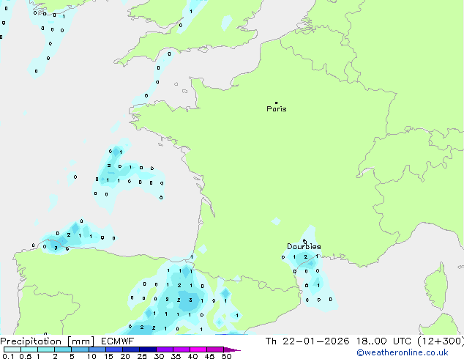The image size is (464, 359).
Task: Click the purple arrow tip above 50 mm
Action: pos(232,349)
